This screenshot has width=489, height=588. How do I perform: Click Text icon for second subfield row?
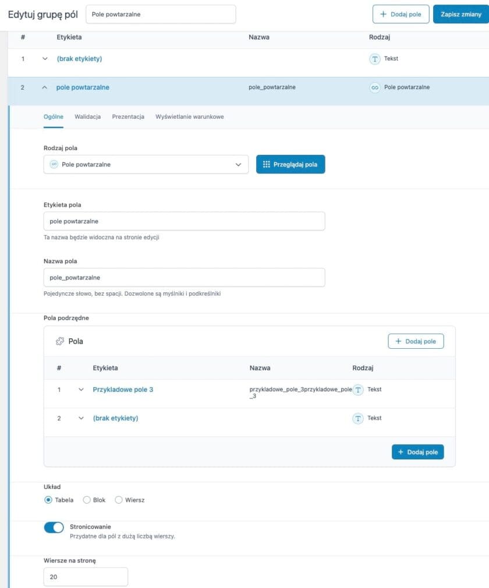coord(359,419)
